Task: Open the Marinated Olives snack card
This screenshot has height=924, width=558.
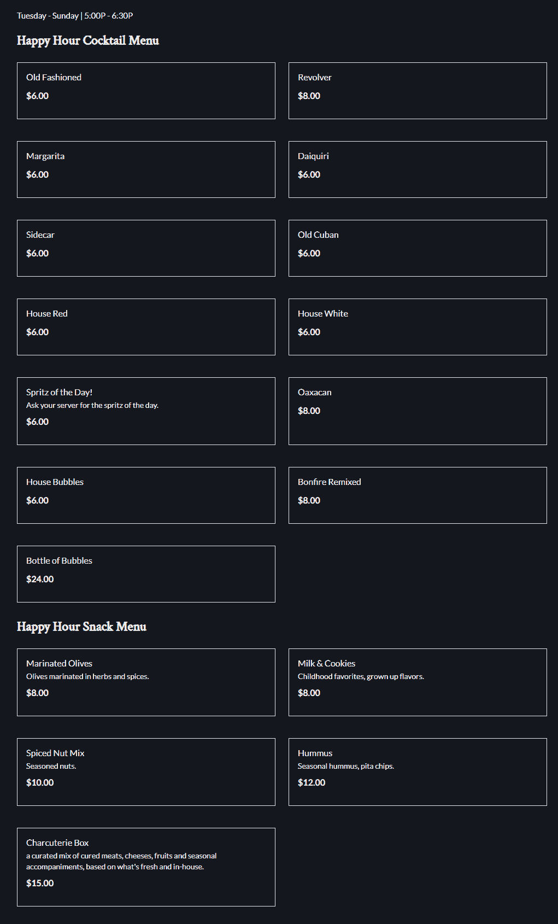Action: (x=146, y=682)
